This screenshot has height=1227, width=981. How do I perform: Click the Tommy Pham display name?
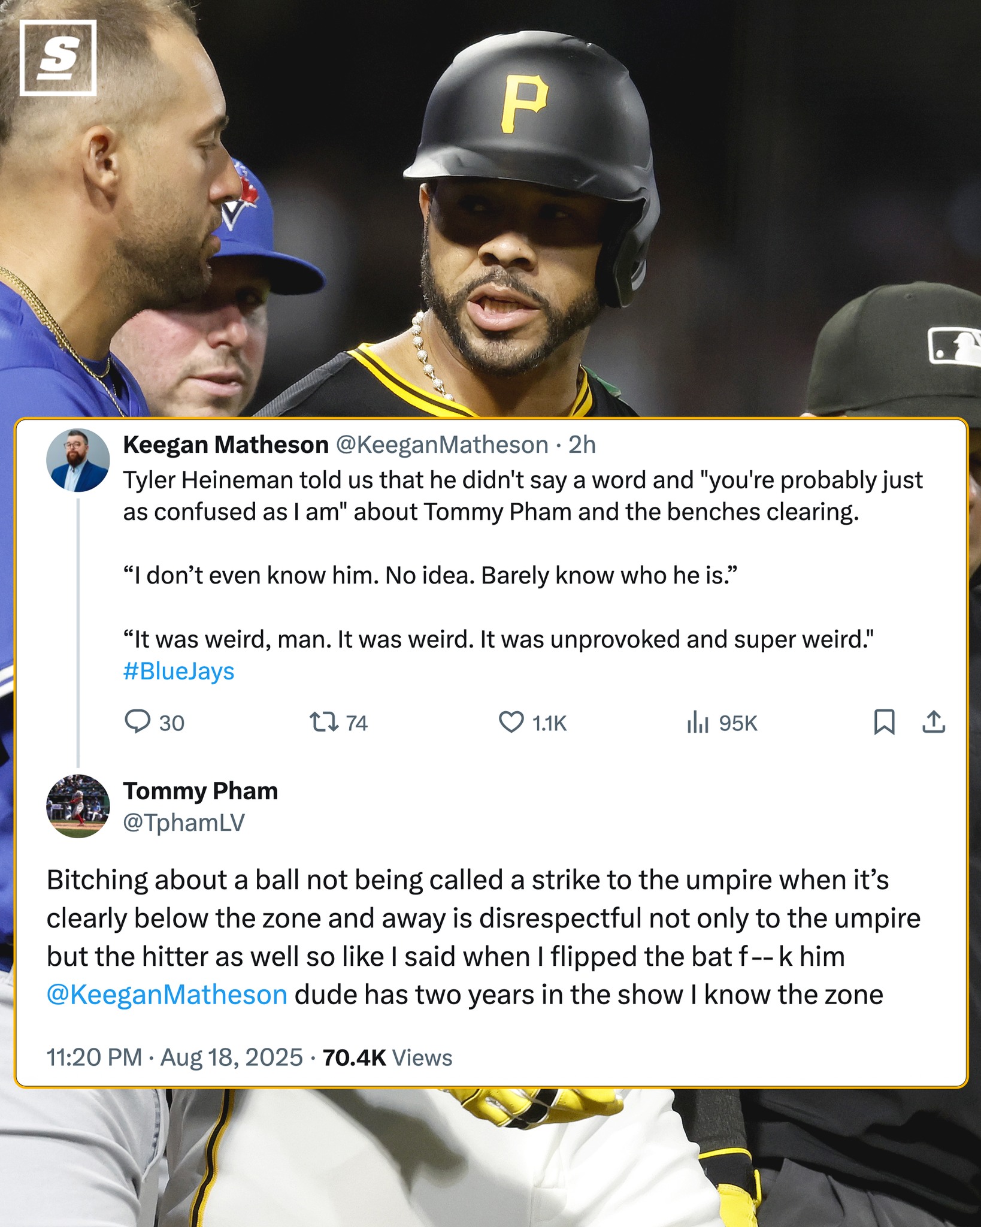pos(201,791)
